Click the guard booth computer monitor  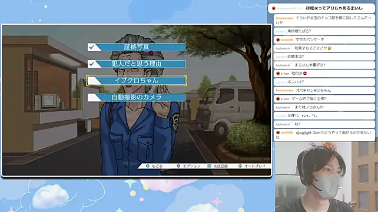(50, 101)
